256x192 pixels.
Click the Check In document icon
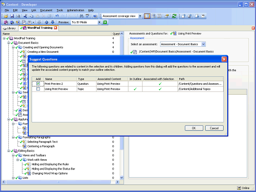[184, 16]
